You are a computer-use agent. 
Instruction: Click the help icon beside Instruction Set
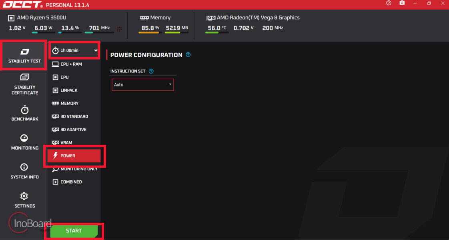point(151,71)
